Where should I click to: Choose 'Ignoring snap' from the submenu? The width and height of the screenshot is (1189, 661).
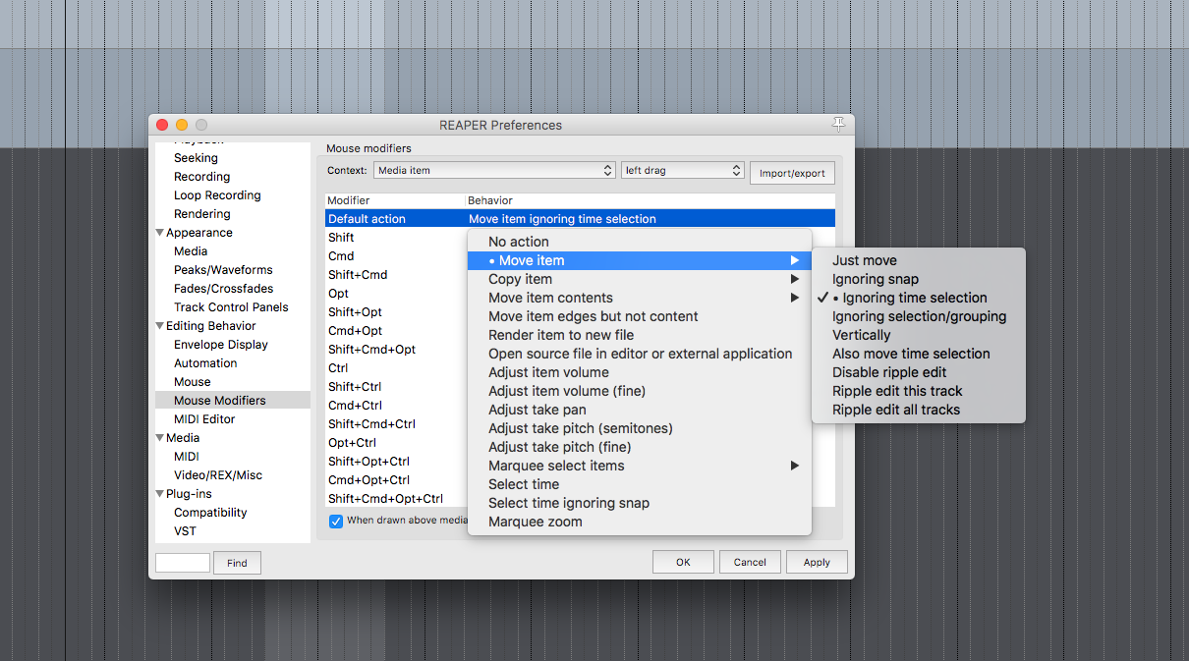875,279
